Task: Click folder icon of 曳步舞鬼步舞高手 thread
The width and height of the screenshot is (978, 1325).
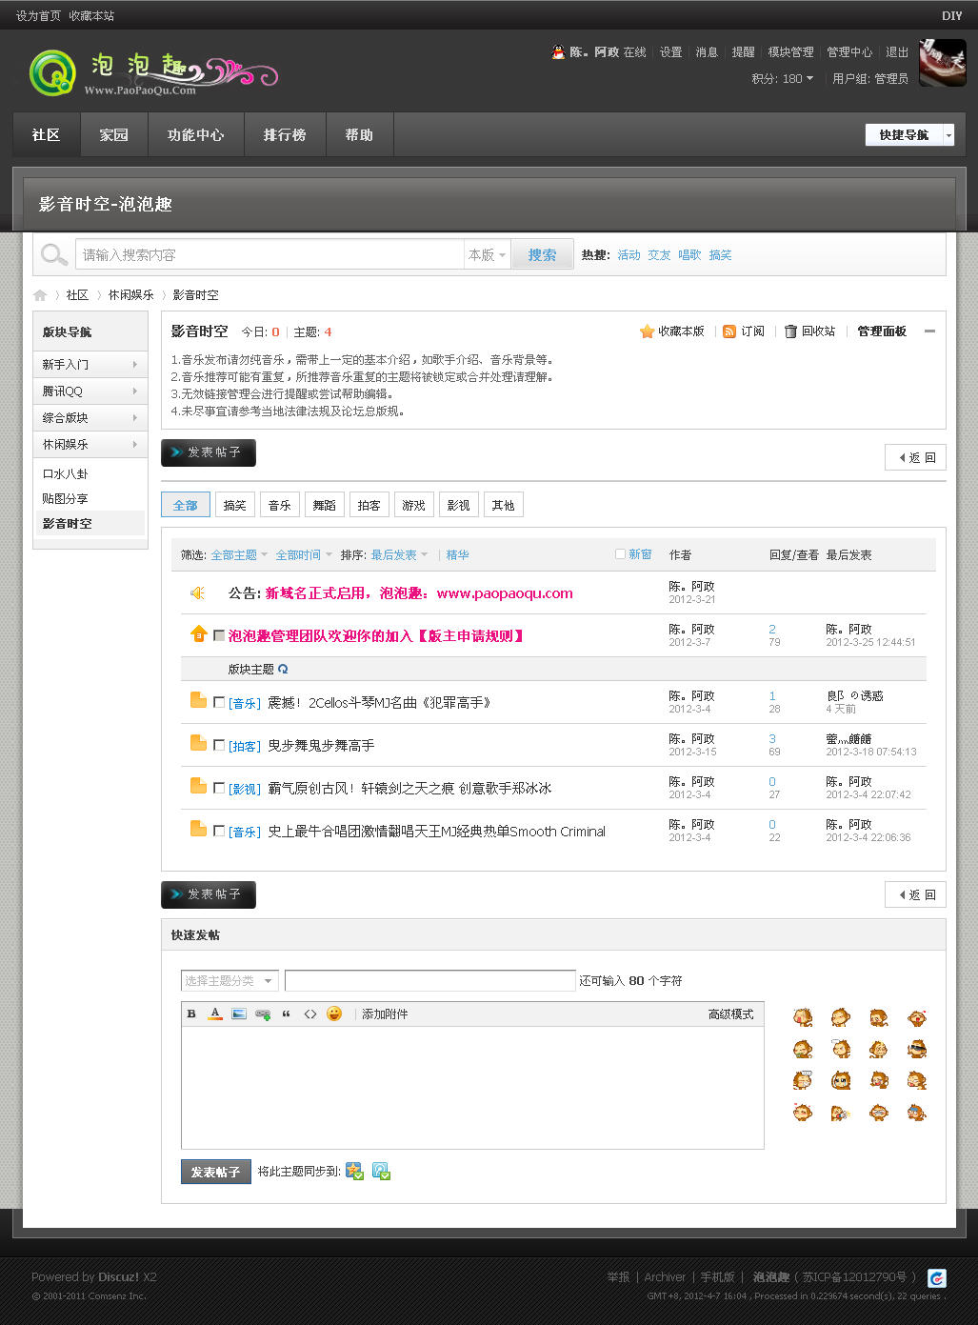Action: (198, 743)
